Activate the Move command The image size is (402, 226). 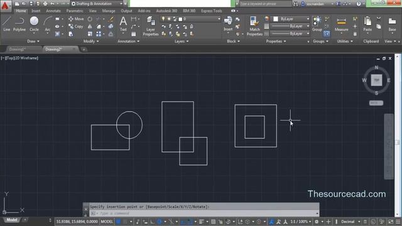click(76, 19)
